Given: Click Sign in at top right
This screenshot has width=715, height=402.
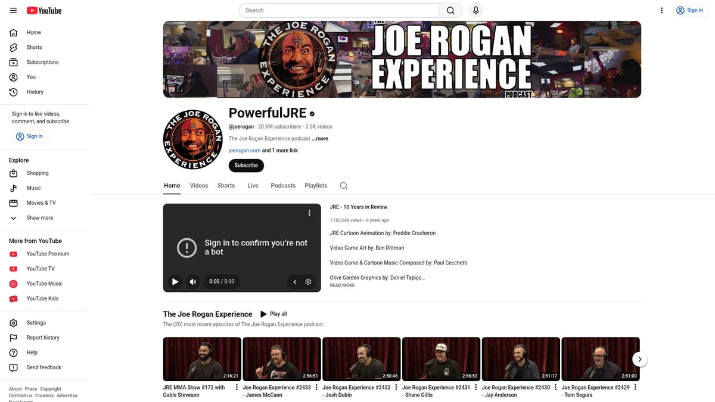Looking at the screenshot, I should [689, 10].
